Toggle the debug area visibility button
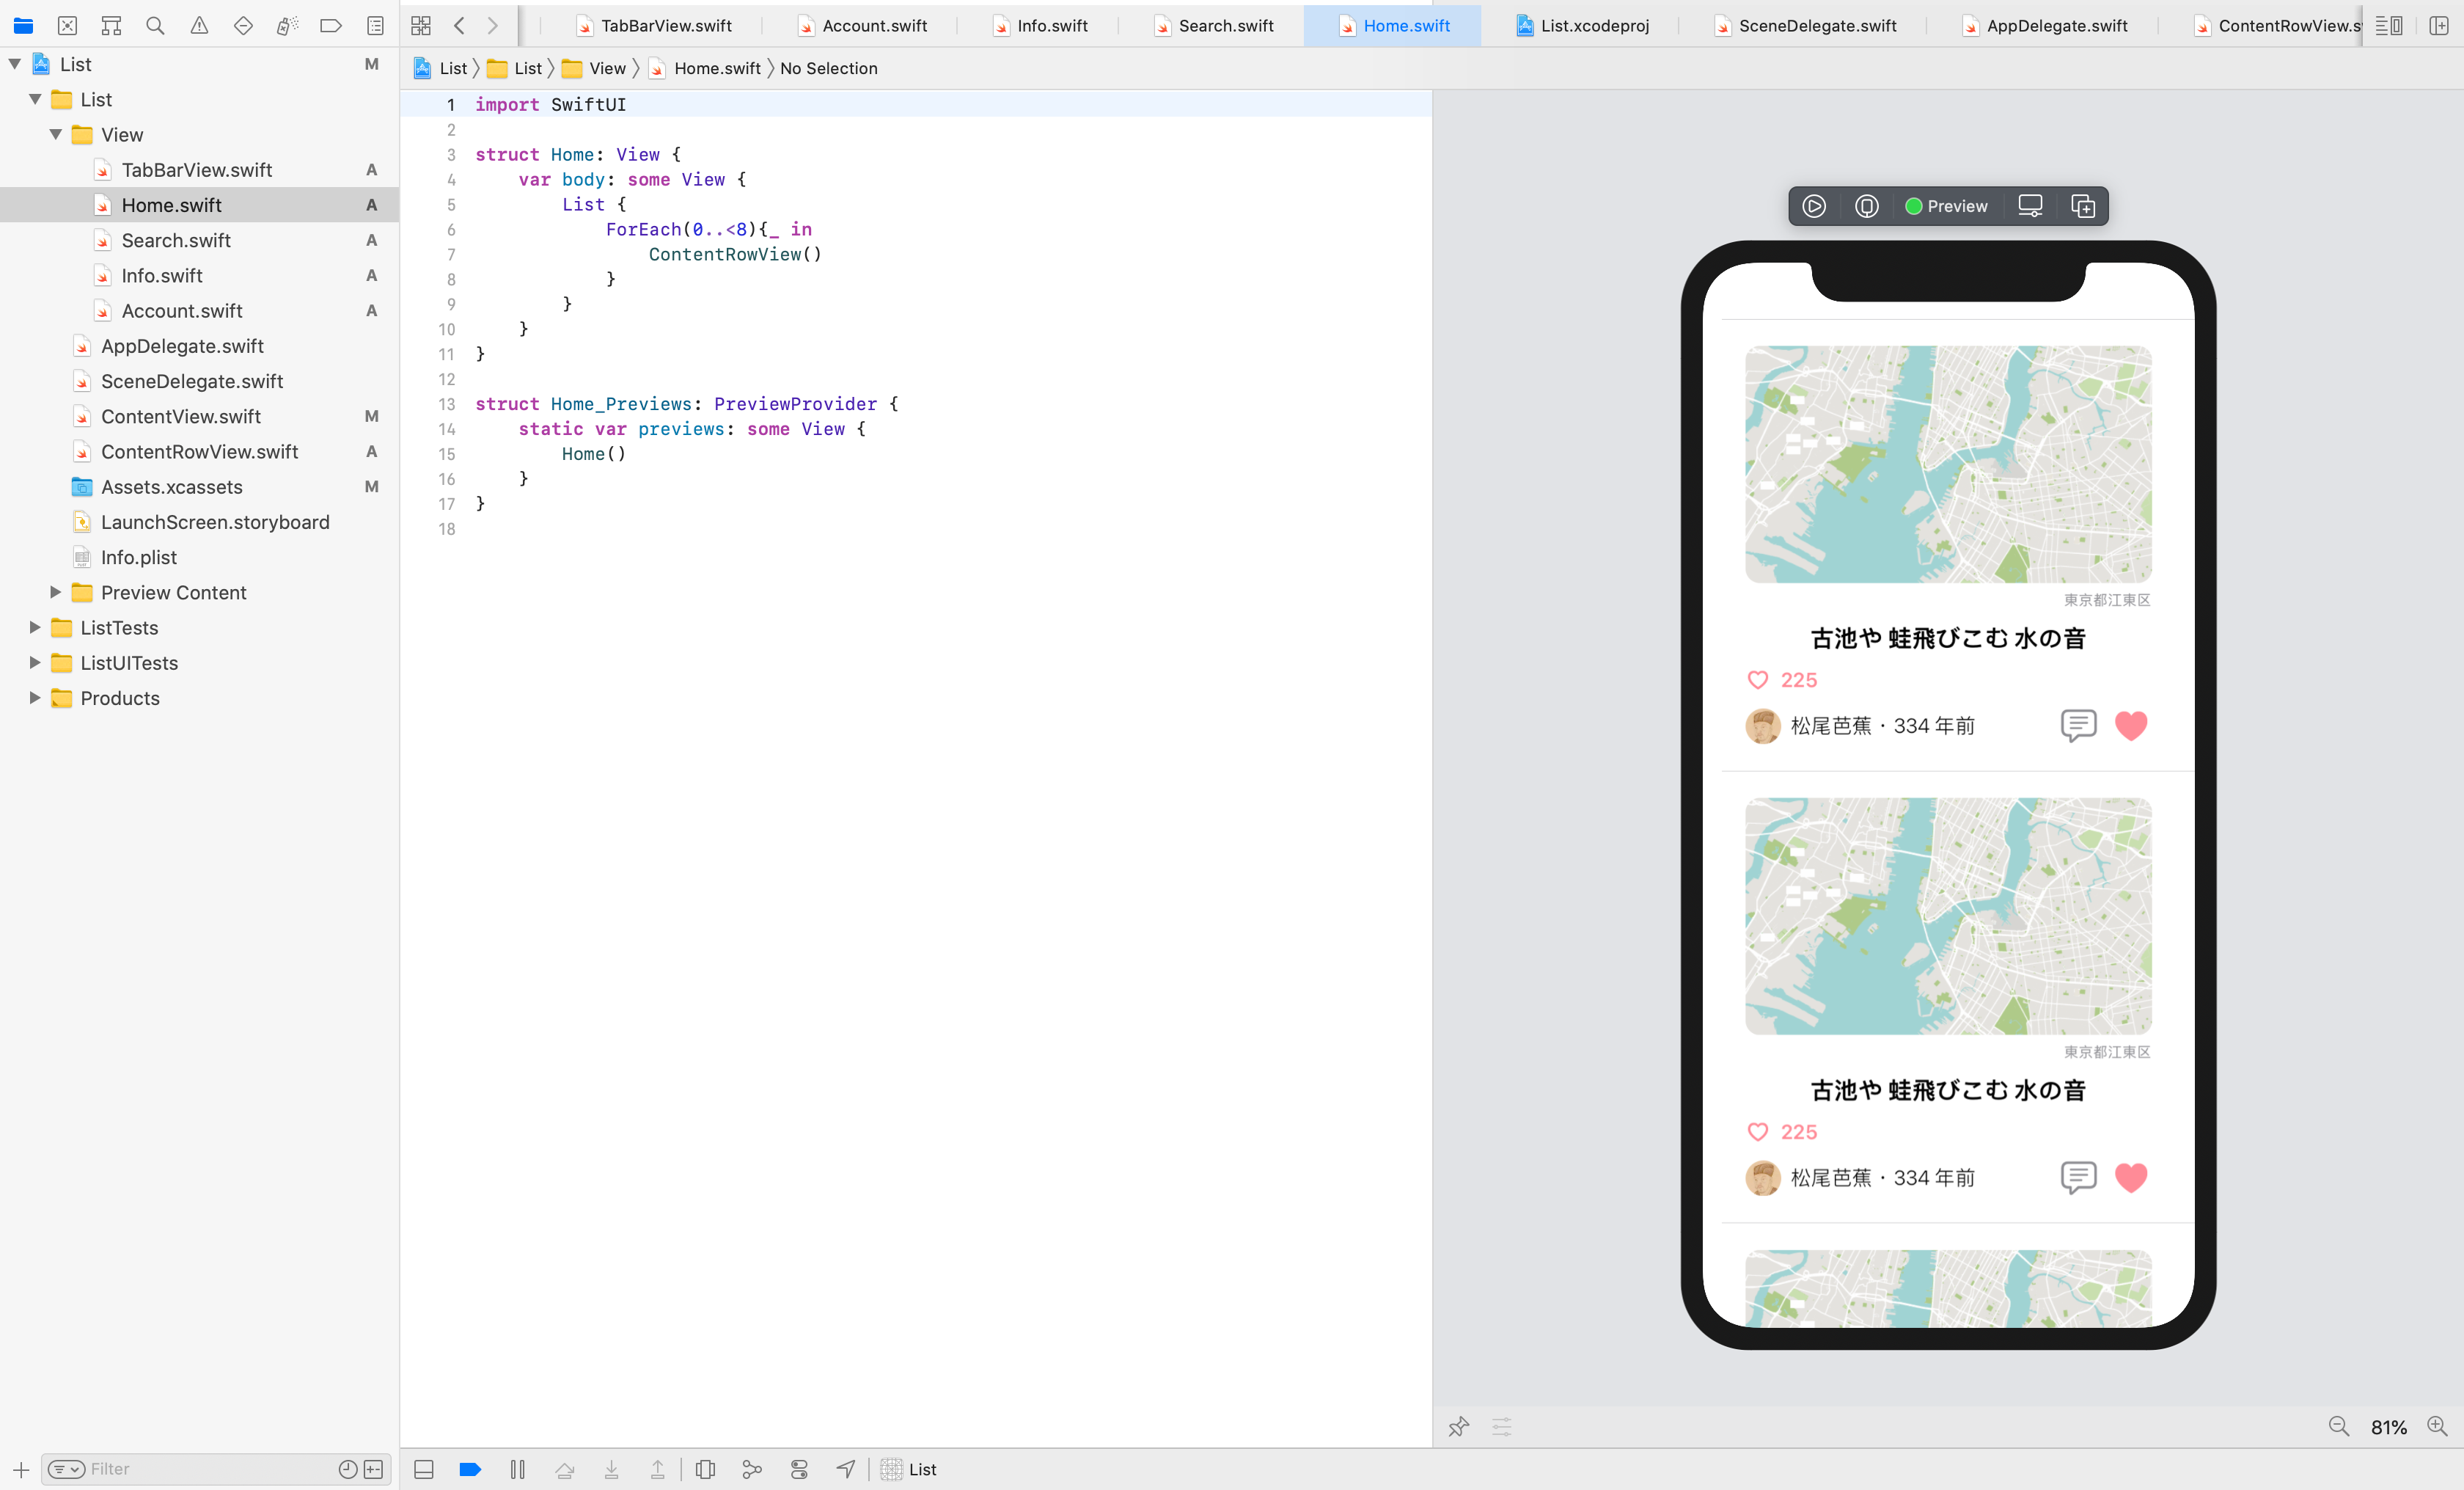This screenshot has height=1490, width=2464. [424, 1469]
